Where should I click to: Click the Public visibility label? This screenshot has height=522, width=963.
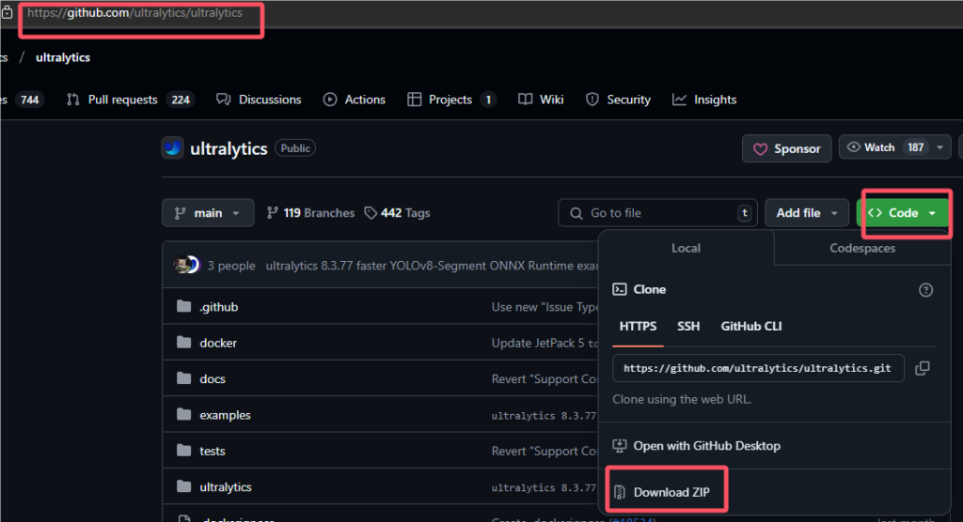pyautogui.click(x=295, y=148)
